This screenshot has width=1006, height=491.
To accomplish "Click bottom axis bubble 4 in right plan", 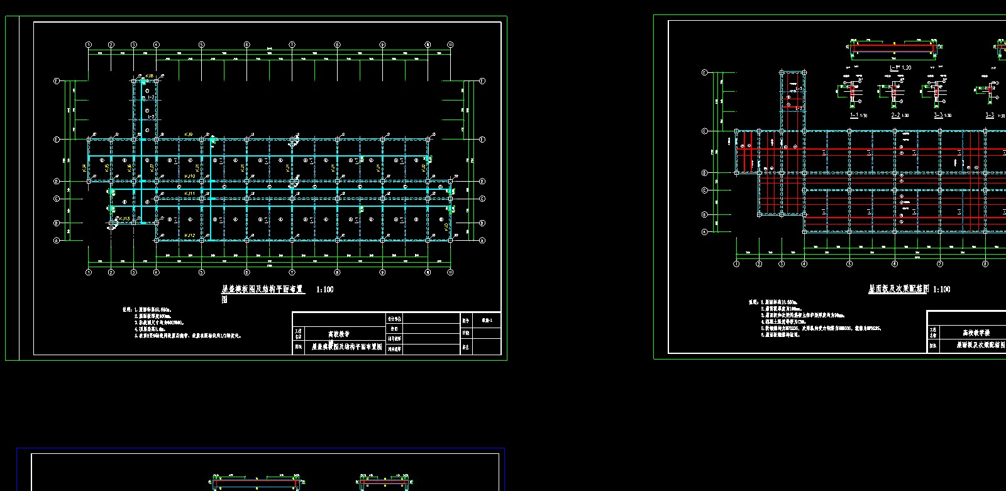I will tap(804, 264).
